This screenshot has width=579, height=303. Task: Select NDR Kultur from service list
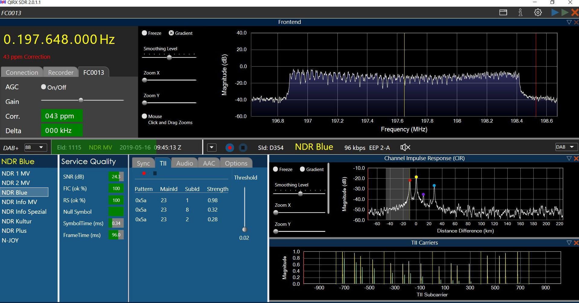click(17, 221)
